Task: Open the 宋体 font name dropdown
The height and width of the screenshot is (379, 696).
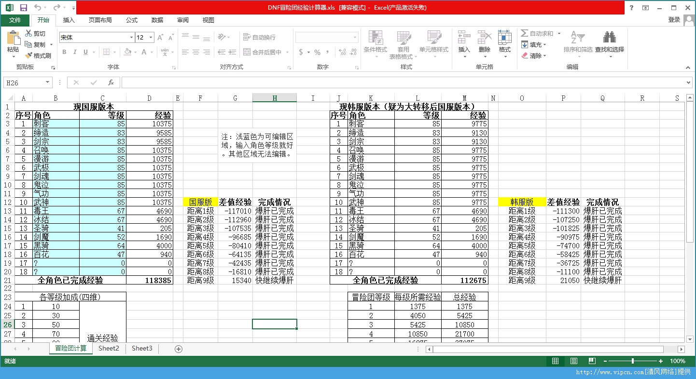Action: (131, 38)
